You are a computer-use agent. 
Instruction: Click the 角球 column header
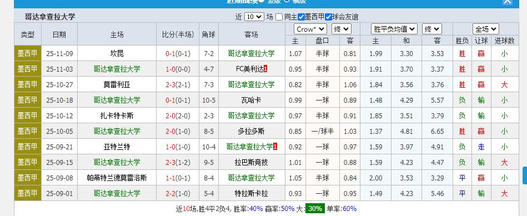(209, 34)
